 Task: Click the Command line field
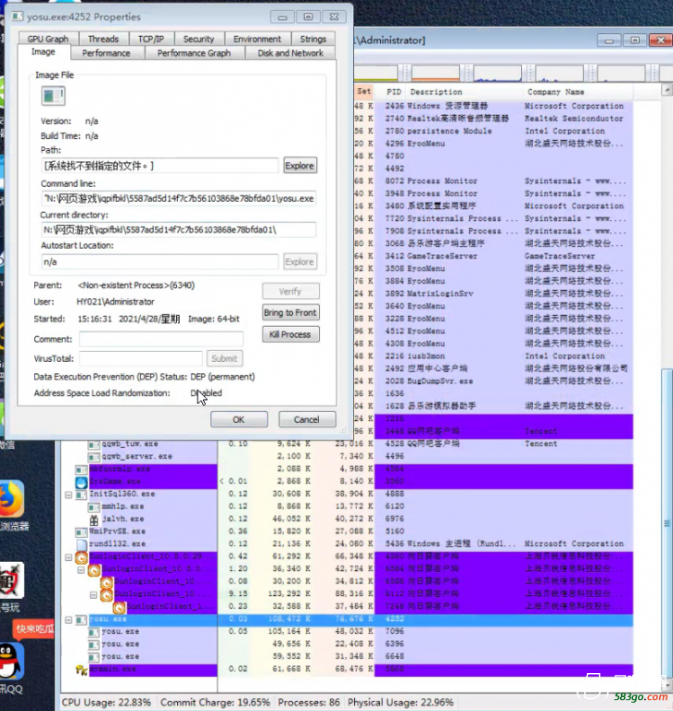[x=179, y=199]
